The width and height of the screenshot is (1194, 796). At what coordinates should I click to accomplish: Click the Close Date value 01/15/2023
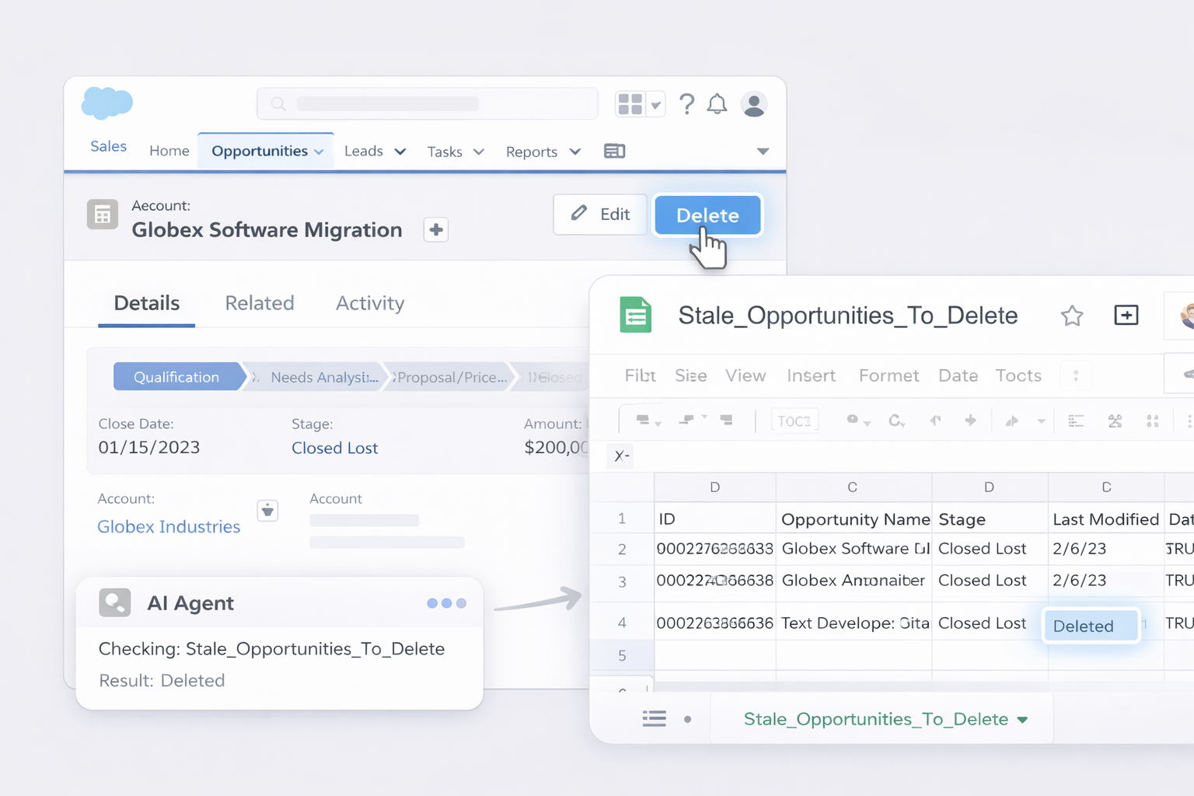[x=149, y=447]
